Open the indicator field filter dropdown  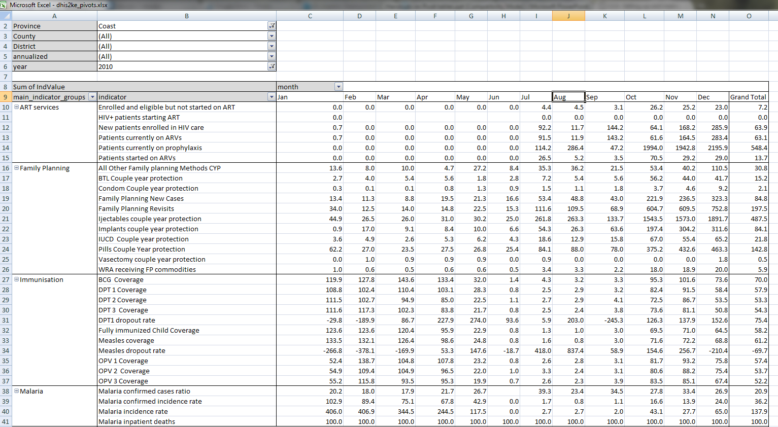pyautogui.click(x=272, y=97)
